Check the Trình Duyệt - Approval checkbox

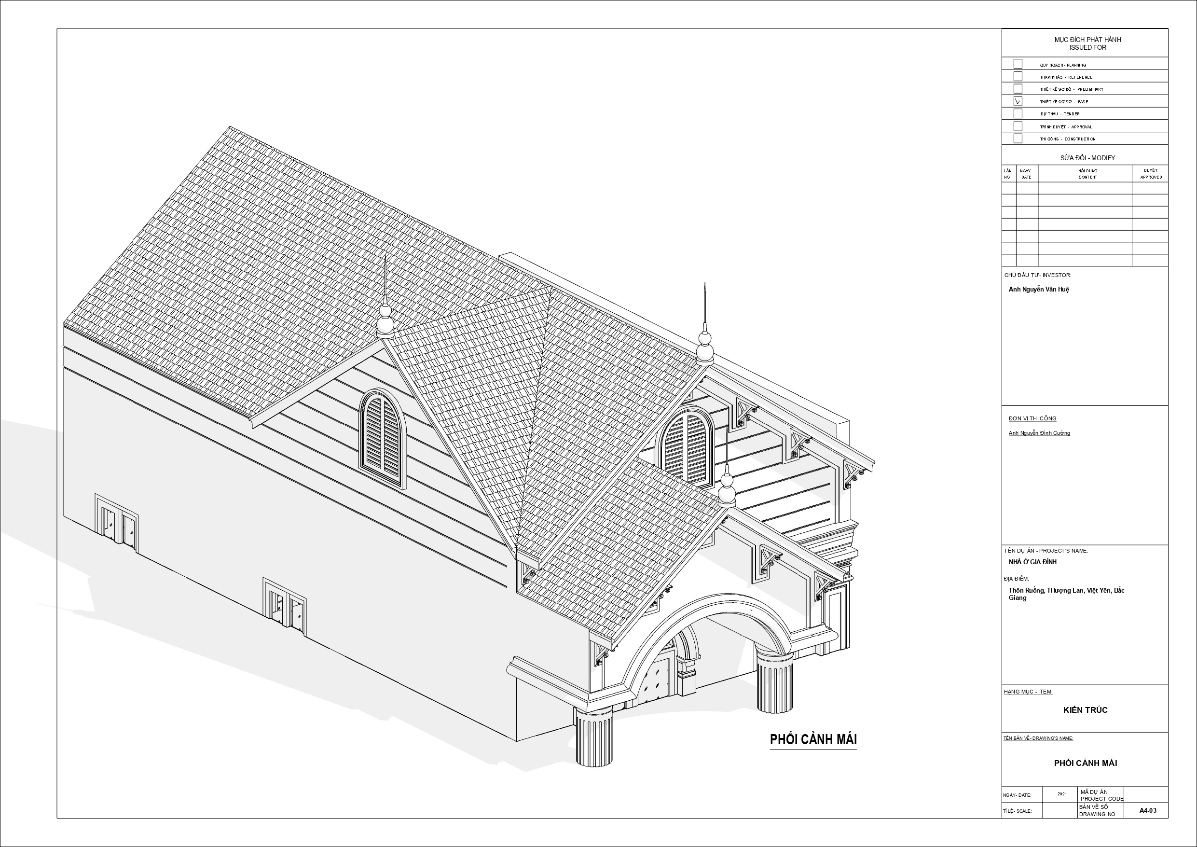click(1017, 126)
